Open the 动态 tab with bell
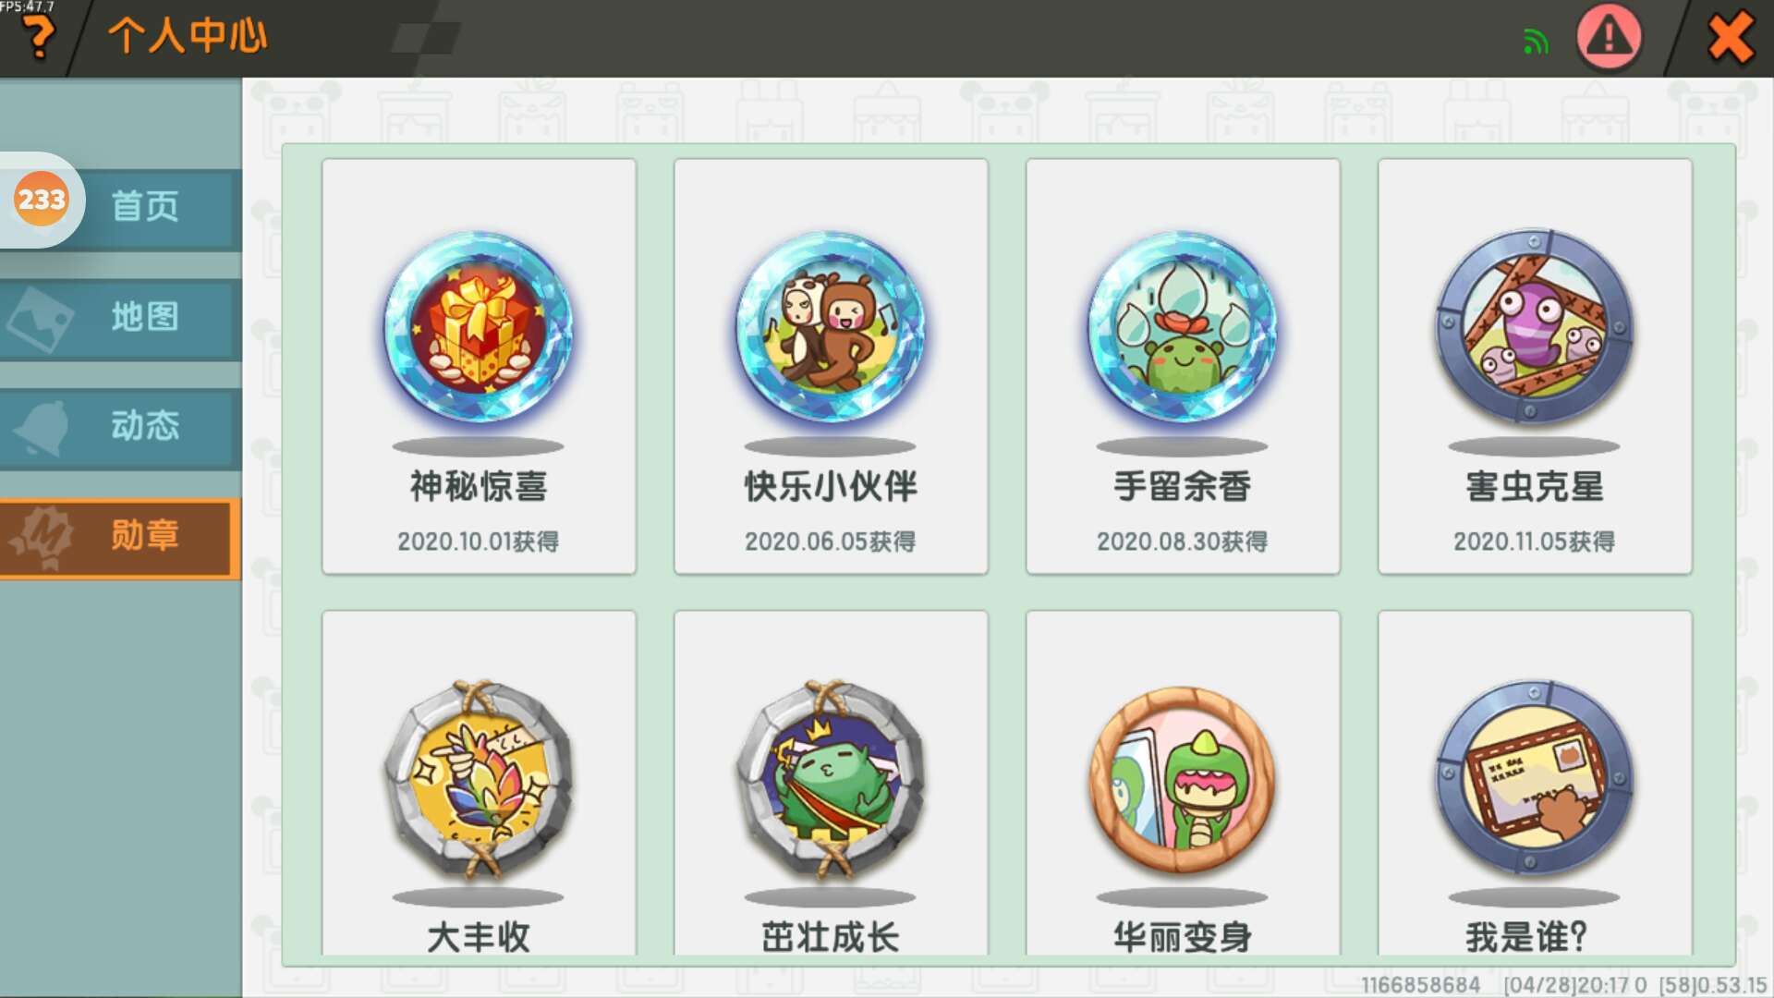The height and width of the screenshot is (998, 1774). [x=121, y=427]
